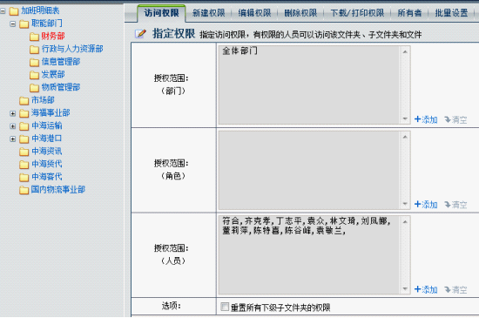479x318 pixels.
Task: Click the 信息管理部 folder icon
Action: (x=34, y=63)
